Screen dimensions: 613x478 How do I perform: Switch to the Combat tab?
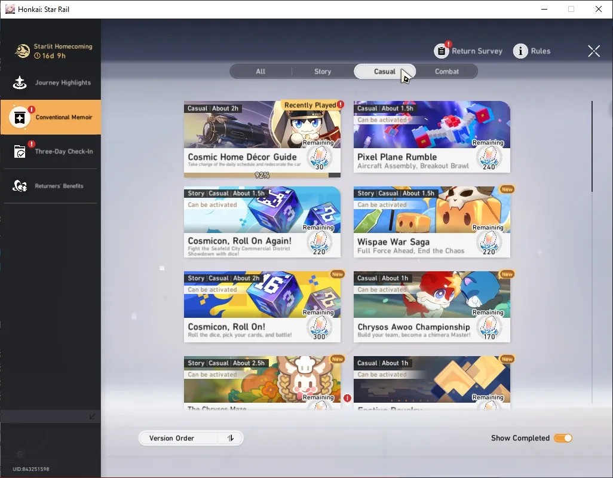coord(447,72)
